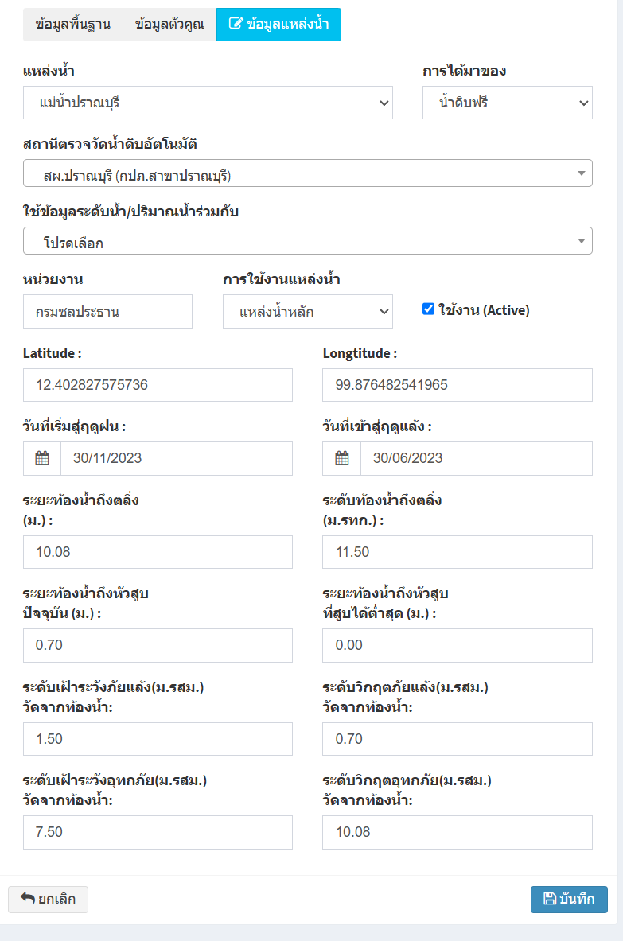Open the การได้มาของ dropdown showing น้ำดิบฟรี
This screenshot has height=941, width=623.
coord(507,103)
